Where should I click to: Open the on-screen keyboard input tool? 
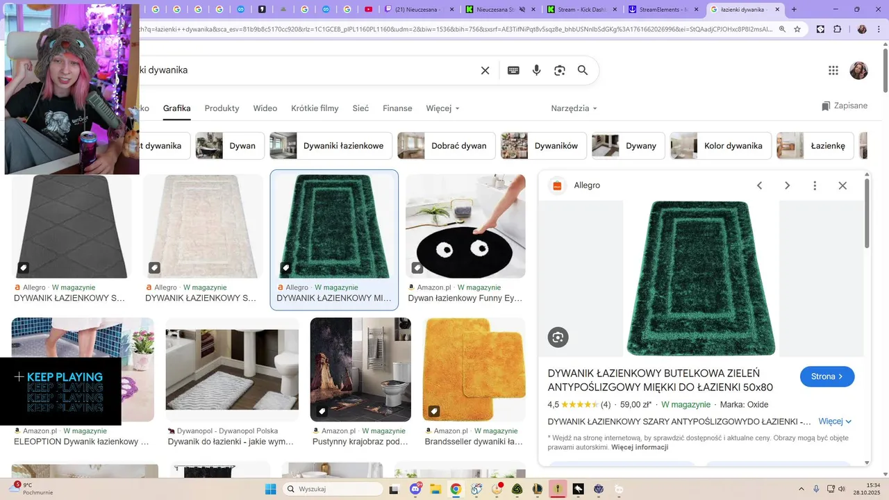click(x=513, y=70)
